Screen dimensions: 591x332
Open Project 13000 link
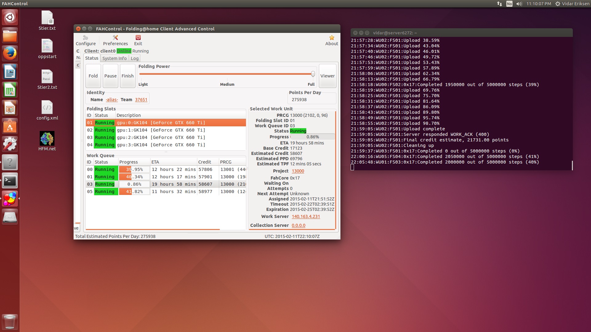point(298,171)
